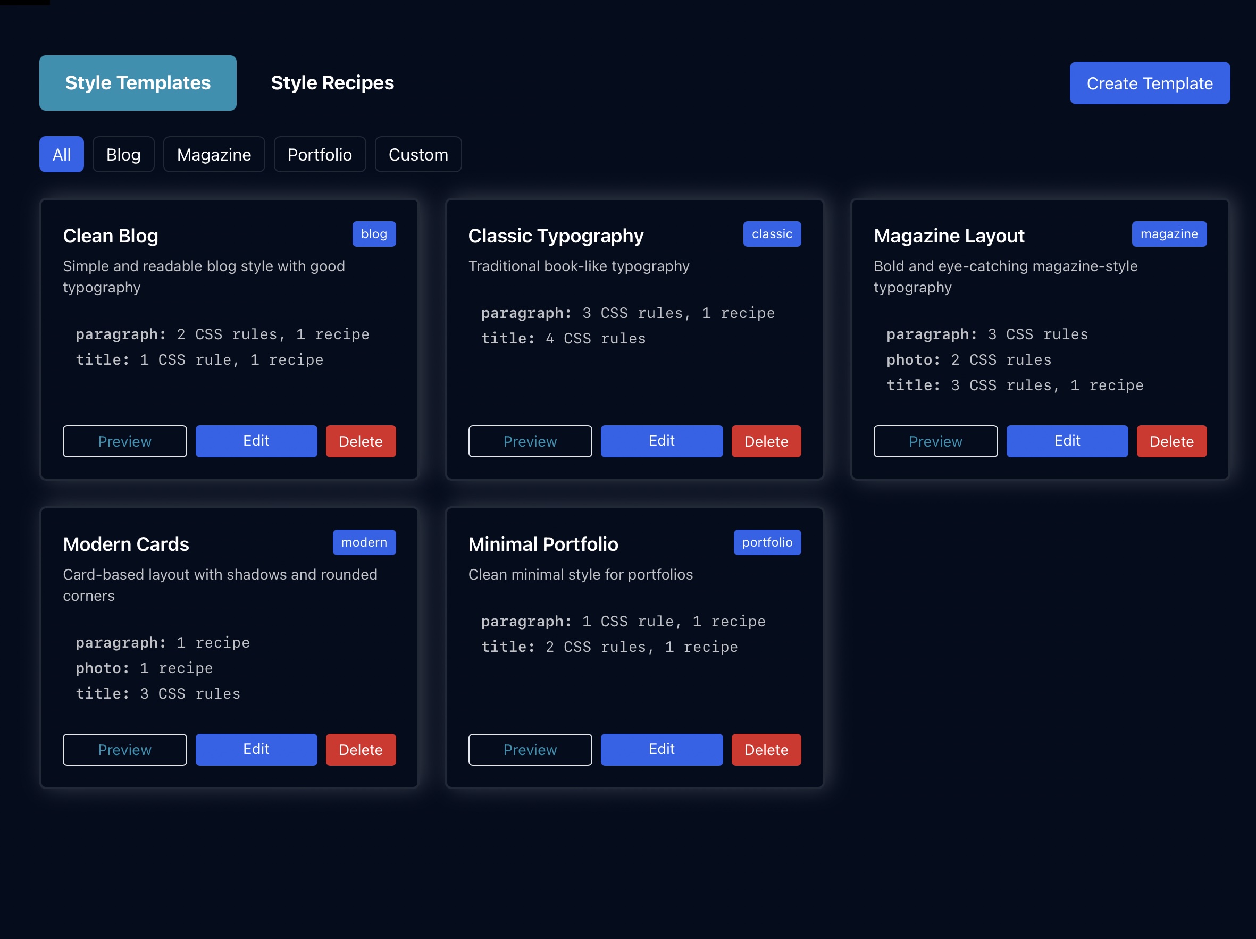Filter templates by Blog category
Viewport: 1256px width, 939px height.
(123, 154)
